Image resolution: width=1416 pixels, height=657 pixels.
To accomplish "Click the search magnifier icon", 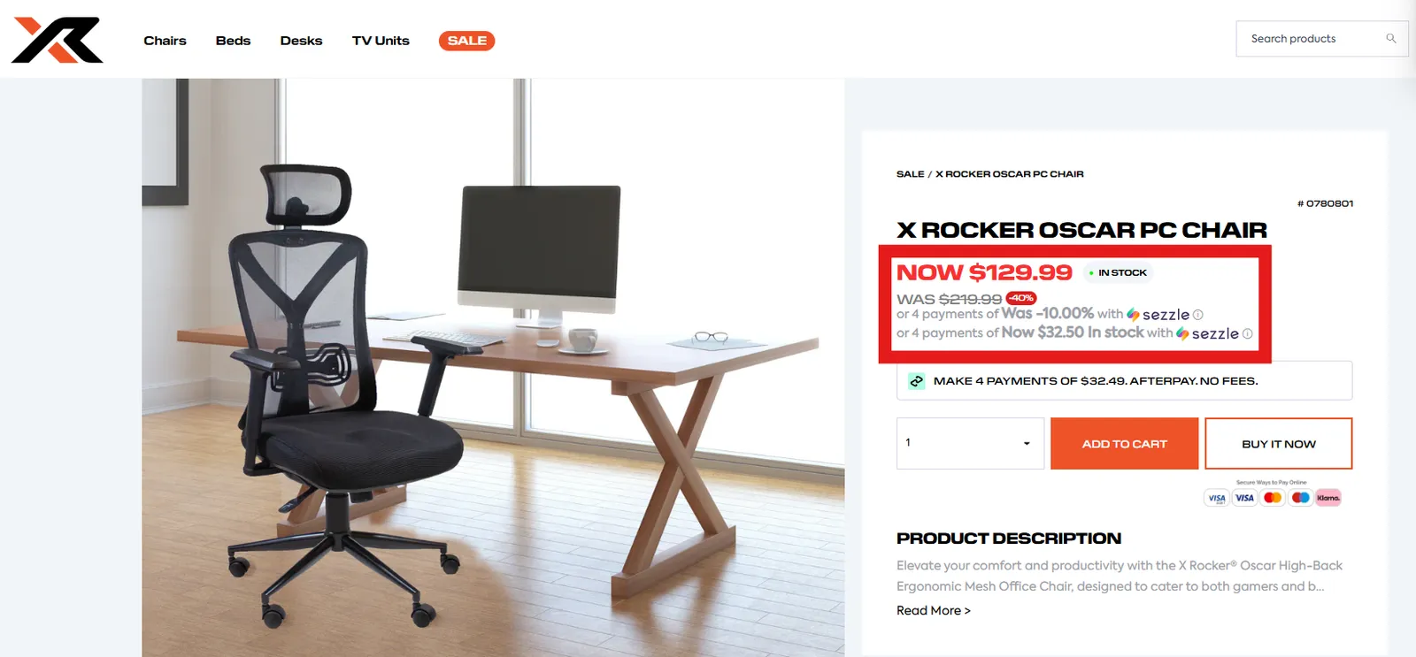I will 1390,39.
